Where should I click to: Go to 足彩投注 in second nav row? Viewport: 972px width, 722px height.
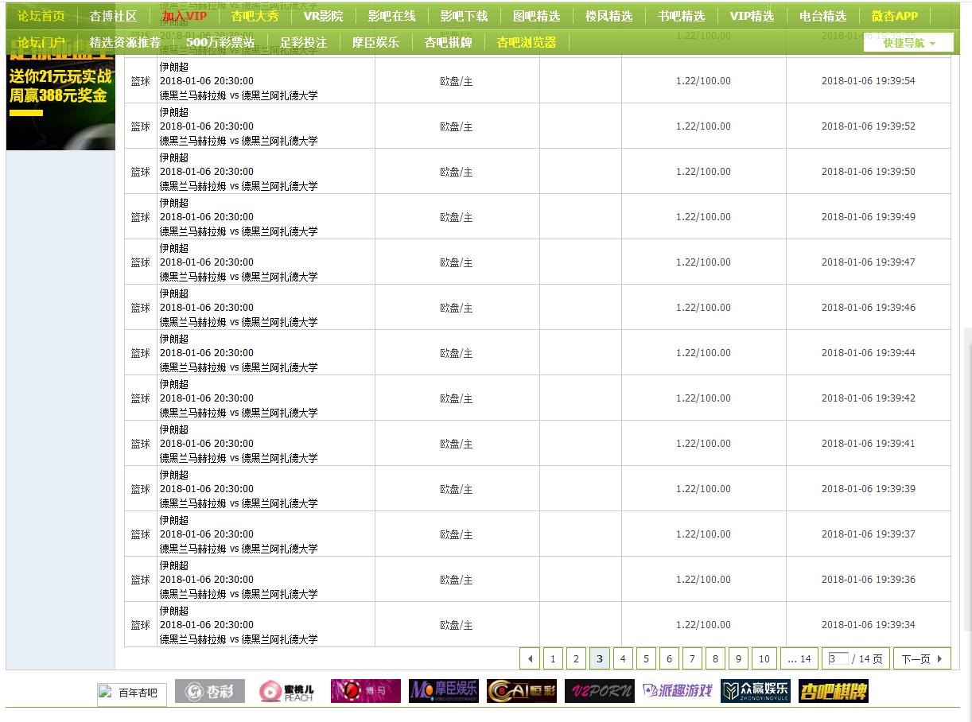point(303,42)
